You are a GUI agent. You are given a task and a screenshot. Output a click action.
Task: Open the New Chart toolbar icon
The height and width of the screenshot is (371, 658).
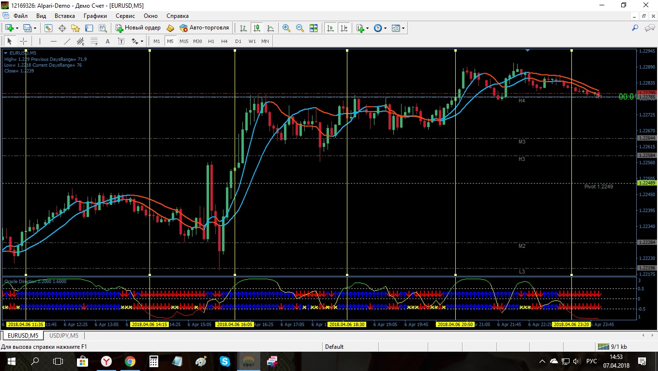pos(9,28)
